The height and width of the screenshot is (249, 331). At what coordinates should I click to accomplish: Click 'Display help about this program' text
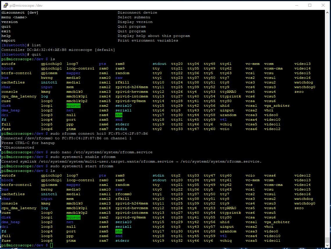pos(154,36)
